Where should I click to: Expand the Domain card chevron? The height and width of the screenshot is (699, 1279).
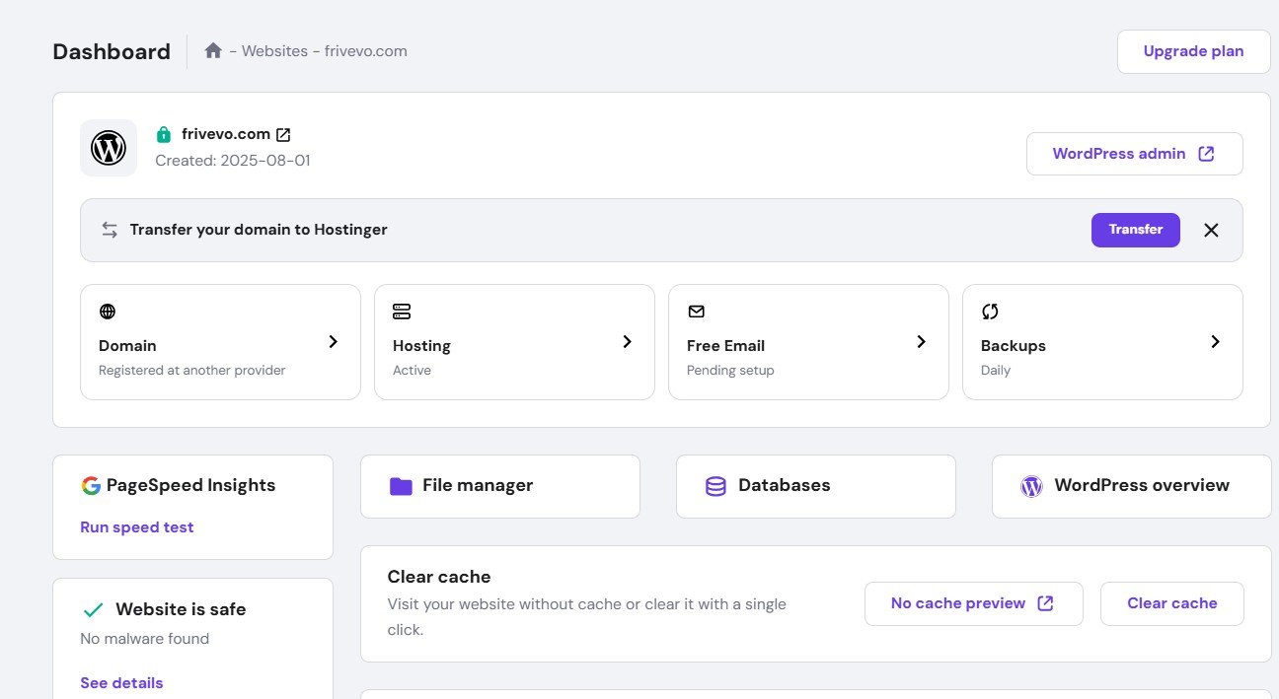[333, 341]
